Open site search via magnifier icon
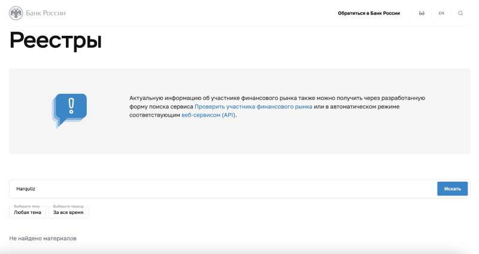 point(460,13)
